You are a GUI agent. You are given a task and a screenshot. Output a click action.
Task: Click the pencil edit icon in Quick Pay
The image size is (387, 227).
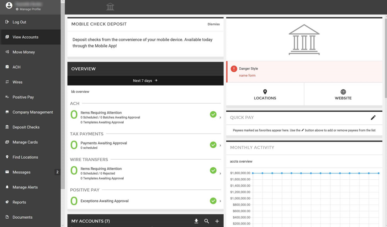(x=373, y=118)
